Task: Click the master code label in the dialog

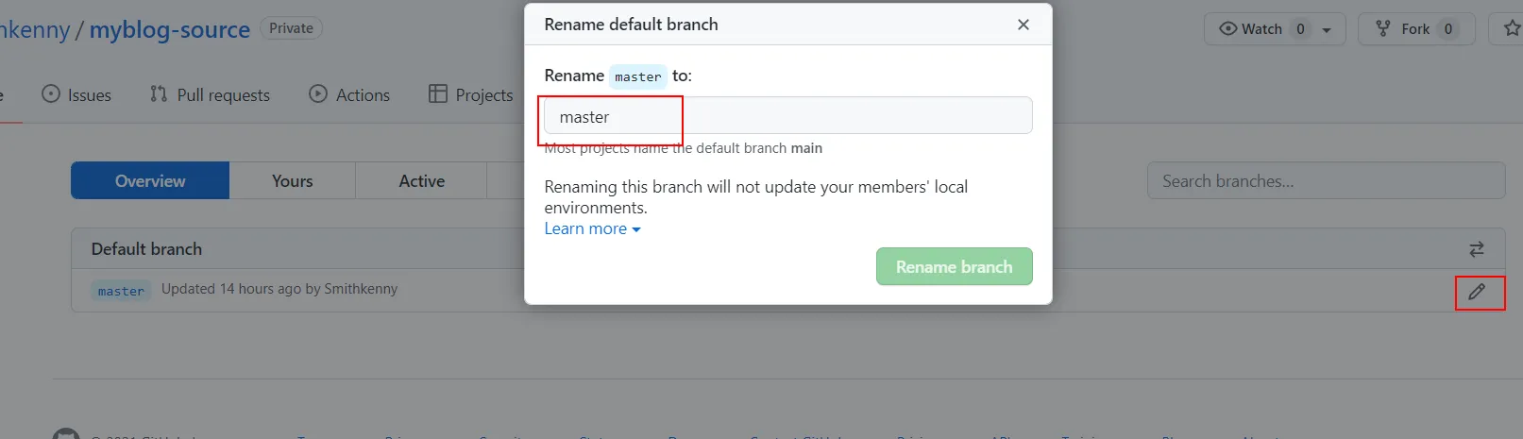Action: pos(637,76)
